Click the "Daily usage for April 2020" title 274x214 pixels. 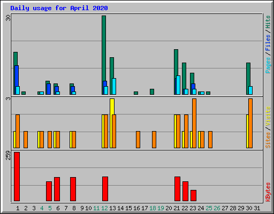click(x=59, y=8)
